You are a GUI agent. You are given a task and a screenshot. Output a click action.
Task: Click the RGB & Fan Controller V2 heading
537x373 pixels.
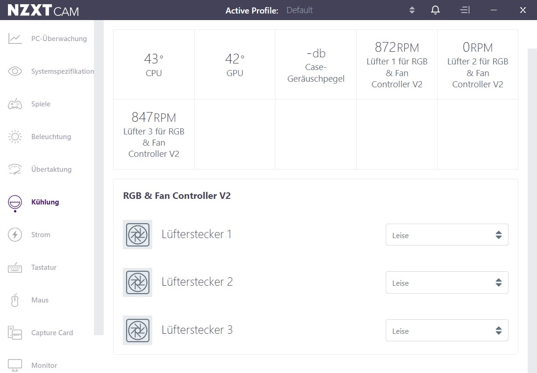[177, 196]
